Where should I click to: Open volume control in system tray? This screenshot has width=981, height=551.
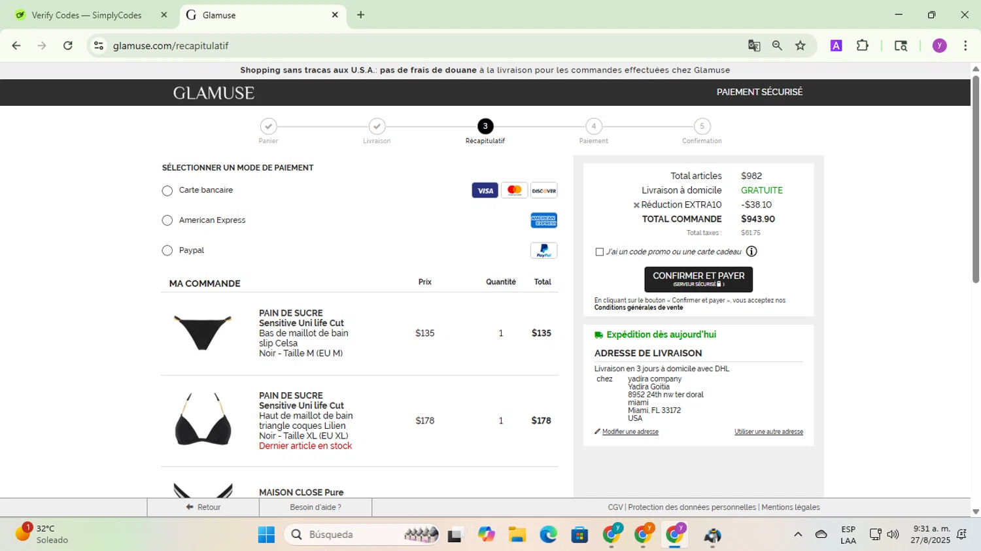[893, 535]
